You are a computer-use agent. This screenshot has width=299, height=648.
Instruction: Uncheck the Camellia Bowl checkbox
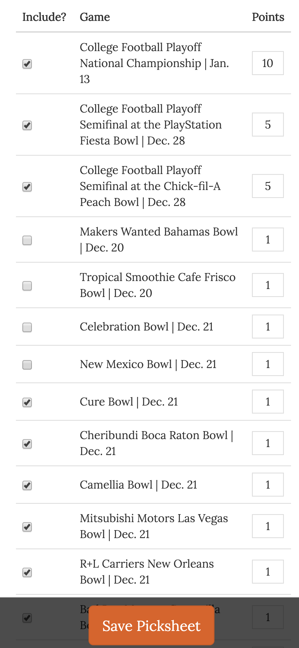[27, 485]
